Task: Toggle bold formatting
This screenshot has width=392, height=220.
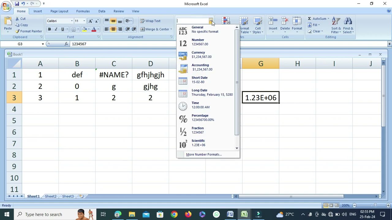Action: 49,29
